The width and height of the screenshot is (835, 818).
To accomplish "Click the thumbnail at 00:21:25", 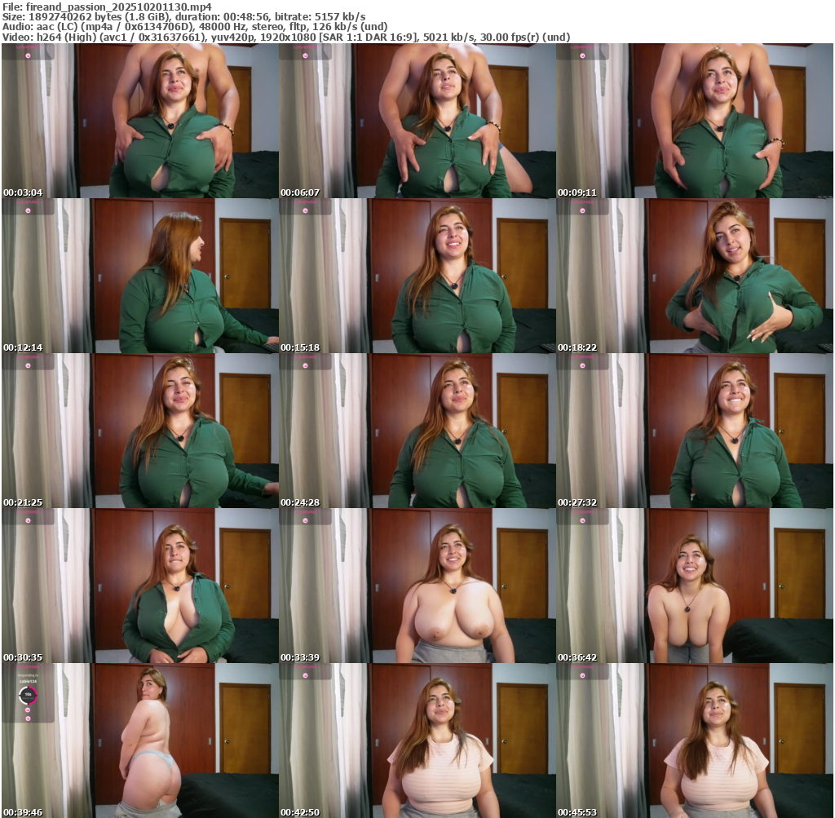I will point(139,431).
